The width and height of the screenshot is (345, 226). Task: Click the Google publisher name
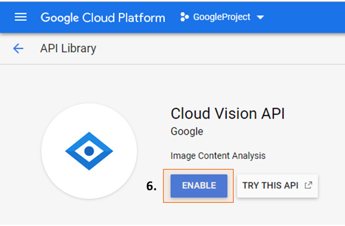(x=187, y=132)
